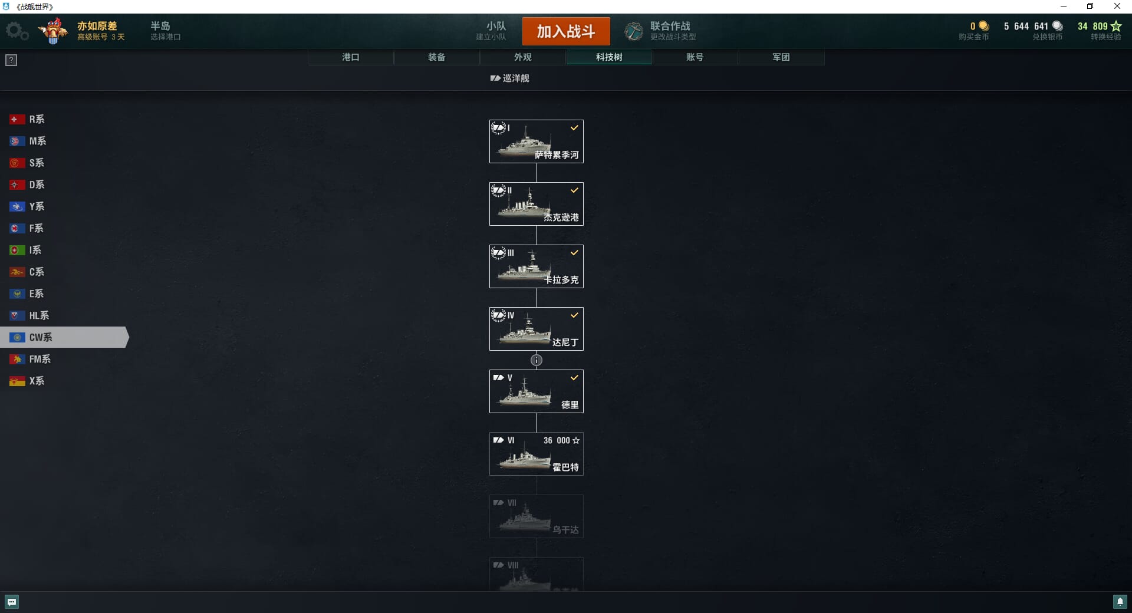Open the notifications bell icon
The width and height of the screenshot is (1132, 613).
(1120, 602)
